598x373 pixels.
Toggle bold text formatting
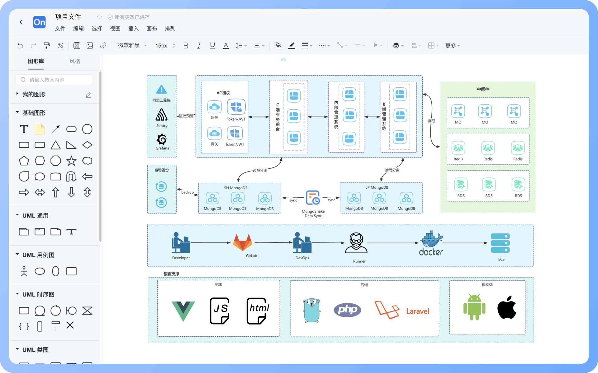point(186,46)
